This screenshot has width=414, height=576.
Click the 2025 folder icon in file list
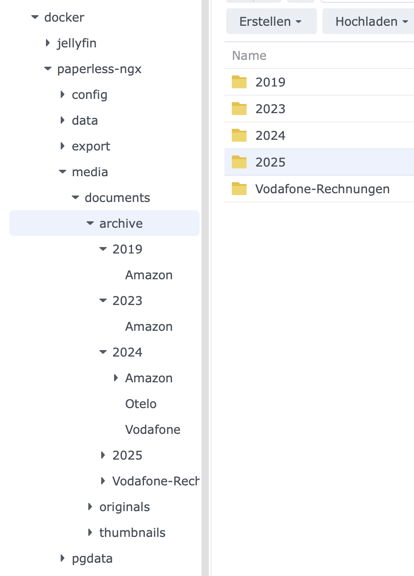tap(239, 162)
